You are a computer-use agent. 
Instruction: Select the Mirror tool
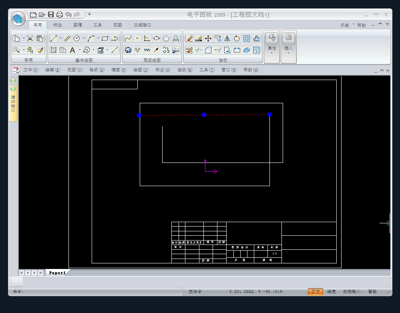227,38
